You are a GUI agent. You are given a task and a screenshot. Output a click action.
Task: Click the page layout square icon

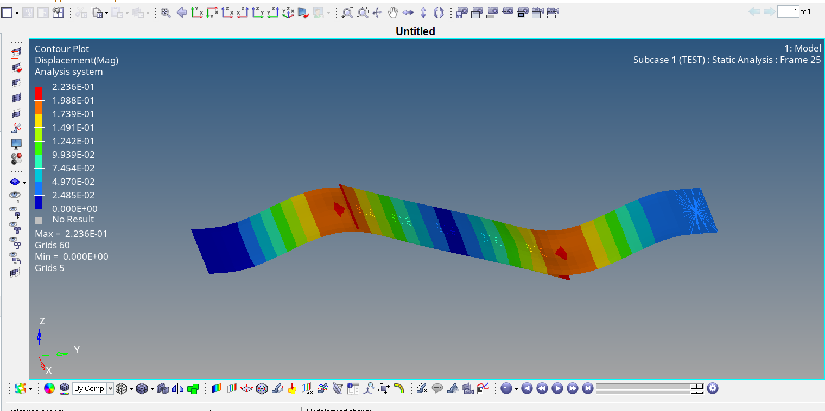(x=7, y=12)
